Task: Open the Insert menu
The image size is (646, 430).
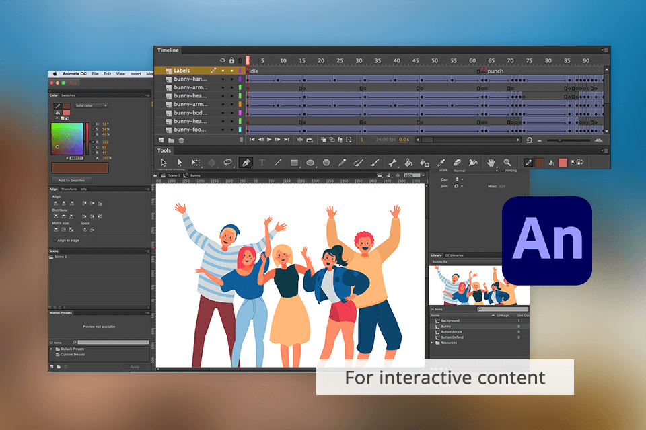Action: (135, 74)
